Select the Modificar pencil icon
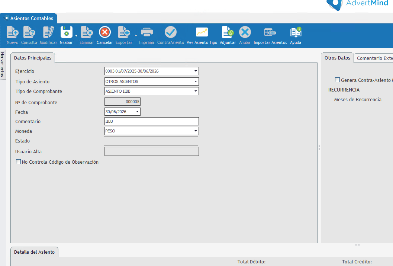This screenshot has width=393, height=266. tap(48, 32)
